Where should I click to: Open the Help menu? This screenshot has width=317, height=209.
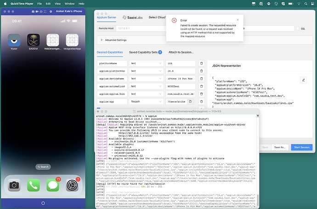coord(81,4)
